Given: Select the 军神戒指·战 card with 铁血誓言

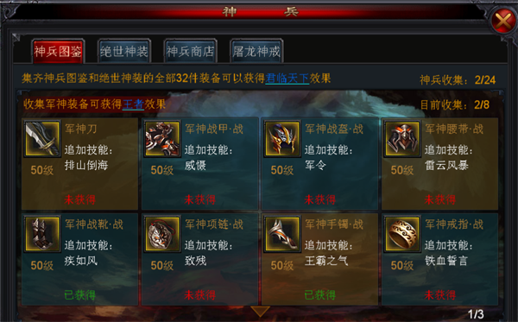Looking at the screenshot, I should [x=439, y=259].
